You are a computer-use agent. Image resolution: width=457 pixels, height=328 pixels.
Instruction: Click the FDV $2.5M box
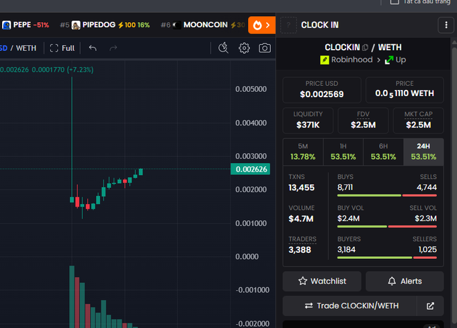pos(363,120)
